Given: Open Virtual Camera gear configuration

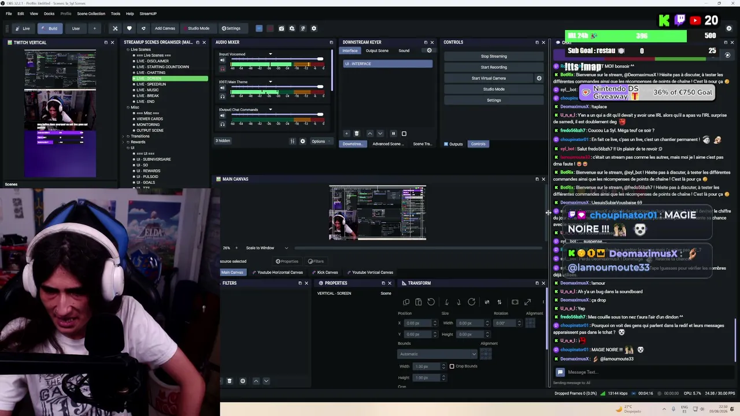Looking at the screenshot, I should point(539,78).
